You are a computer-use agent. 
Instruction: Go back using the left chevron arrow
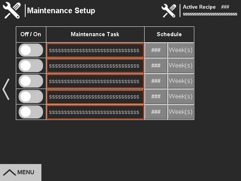(6, 89)
